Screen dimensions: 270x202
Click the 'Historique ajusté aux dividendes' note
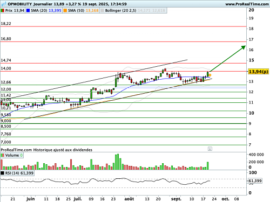tap(63, 150)
